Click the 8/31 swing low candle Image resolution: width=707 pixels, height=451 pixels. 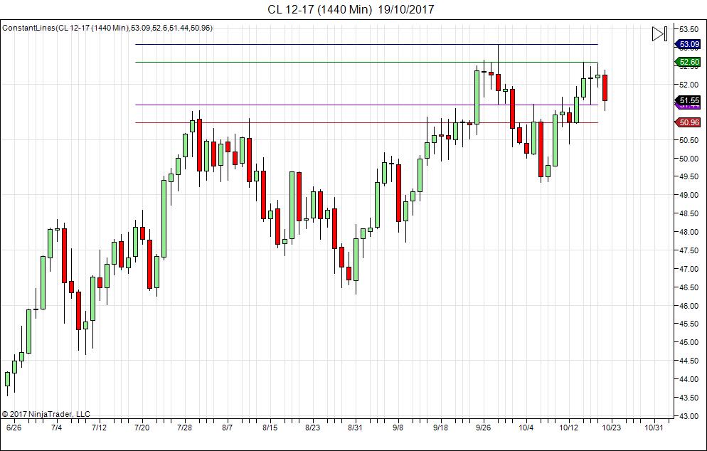(356, 260)
